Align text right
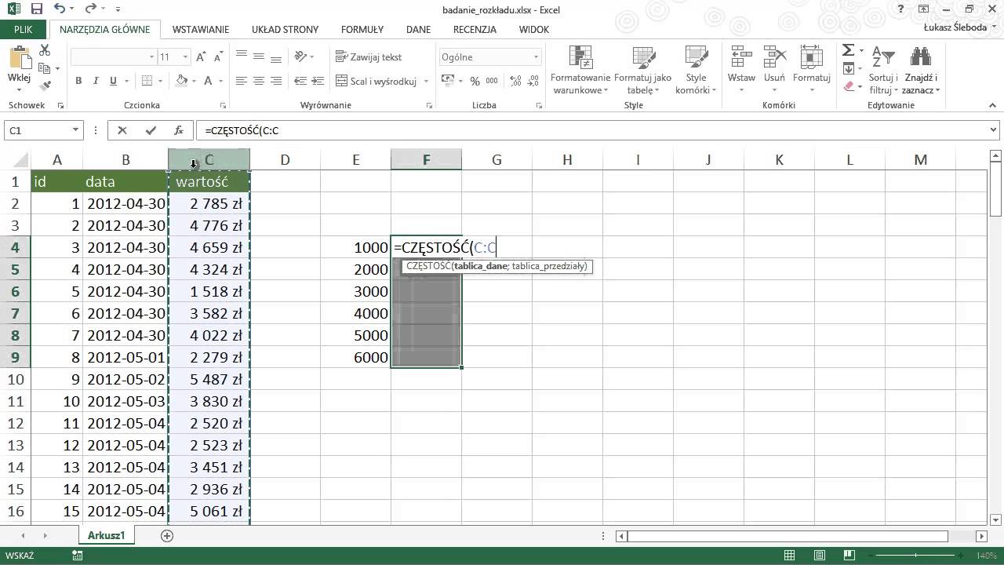This screenshot has height=565, width=1004. (276, 81)
